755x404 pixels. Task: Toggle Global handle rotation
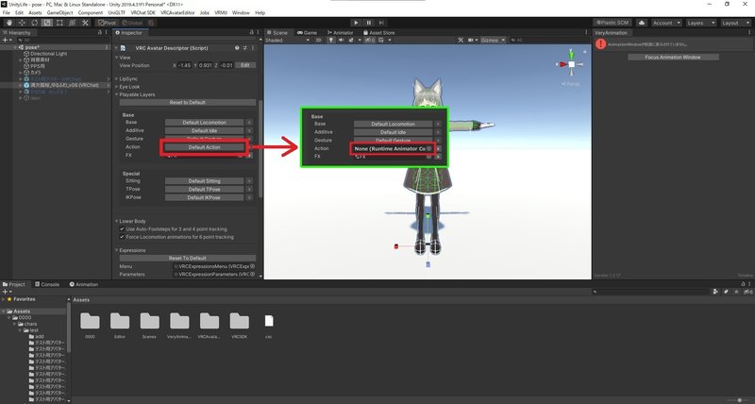[132, 23]
